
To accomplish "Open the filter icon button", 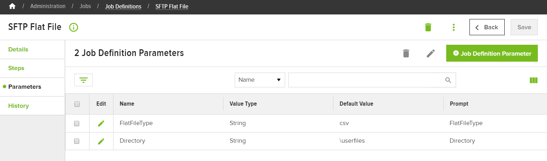I will [84, 80].
